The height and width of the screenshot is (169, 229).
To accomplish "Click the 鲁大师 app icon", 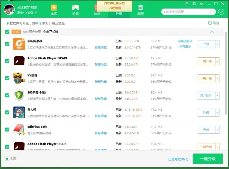I will tap(19, 112).
